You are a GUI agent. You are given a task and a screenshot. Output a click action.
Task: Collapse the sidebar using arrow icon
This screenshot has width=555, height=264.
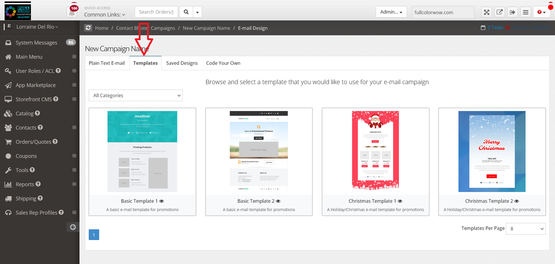coord(73,227)
